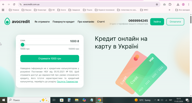
Task: Open the Chrome three-dot menu
Action: 189,5
